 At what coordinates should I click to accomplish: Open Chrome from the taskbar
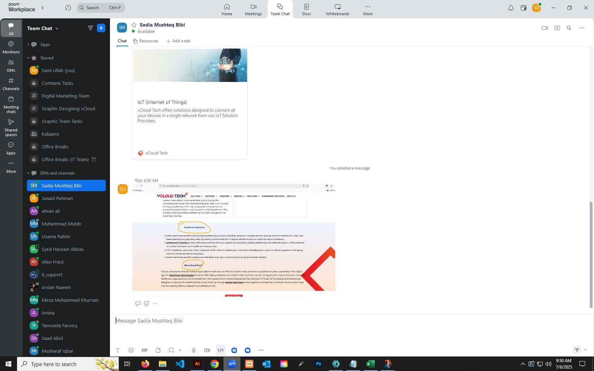(x=215, y=364)
